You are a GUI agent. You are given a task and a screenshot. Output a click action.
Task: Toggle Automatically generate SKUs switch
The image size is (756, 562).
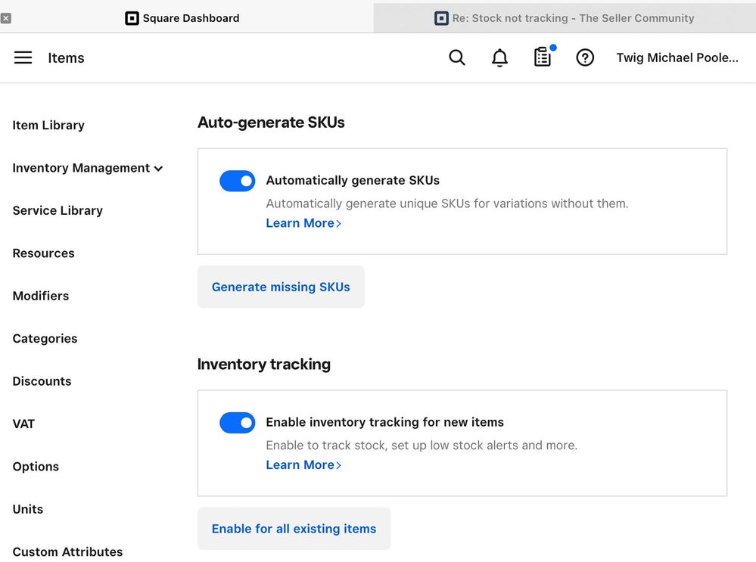238,181
